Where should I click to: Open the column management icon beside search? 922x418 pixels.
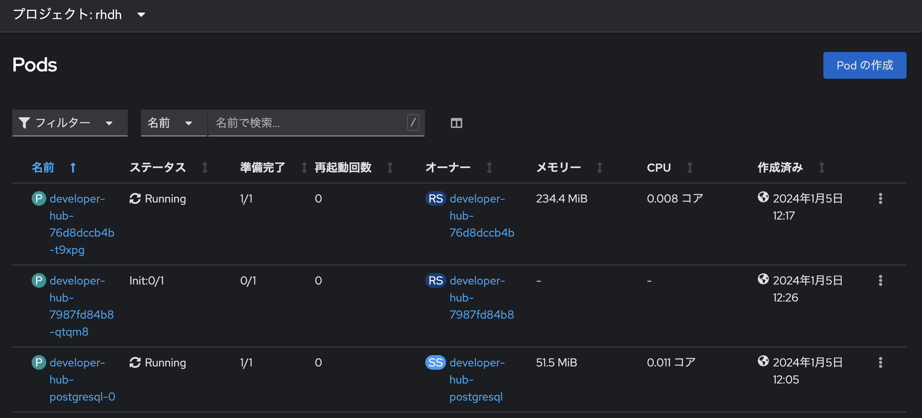tap(456, 123)
